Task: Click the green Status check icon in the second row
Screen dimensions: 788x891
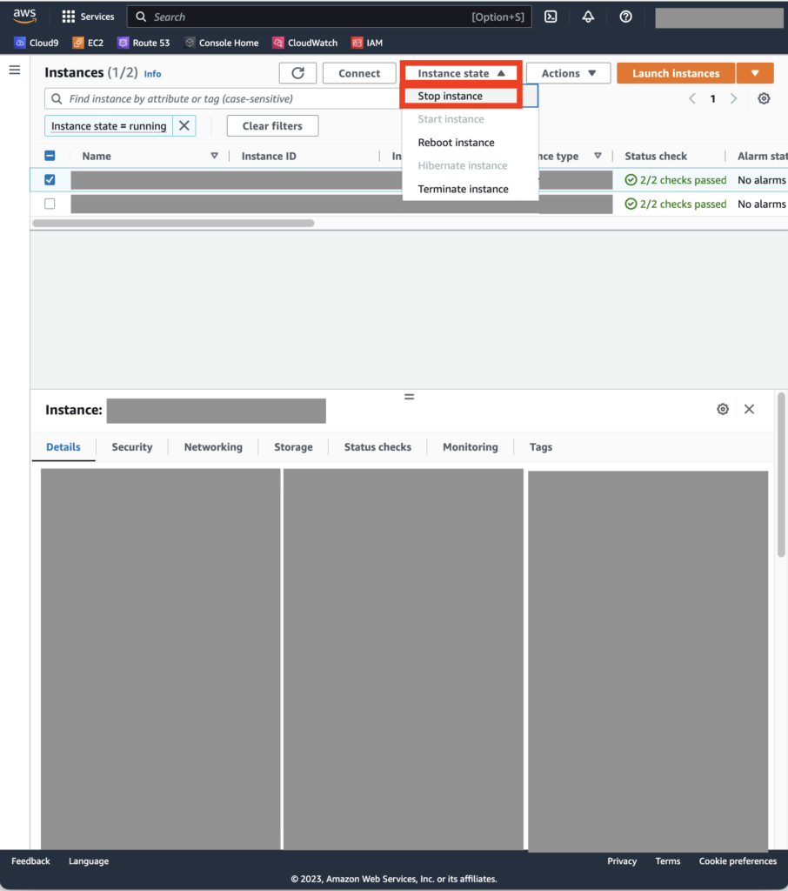Action: click(x=631, y=204)
